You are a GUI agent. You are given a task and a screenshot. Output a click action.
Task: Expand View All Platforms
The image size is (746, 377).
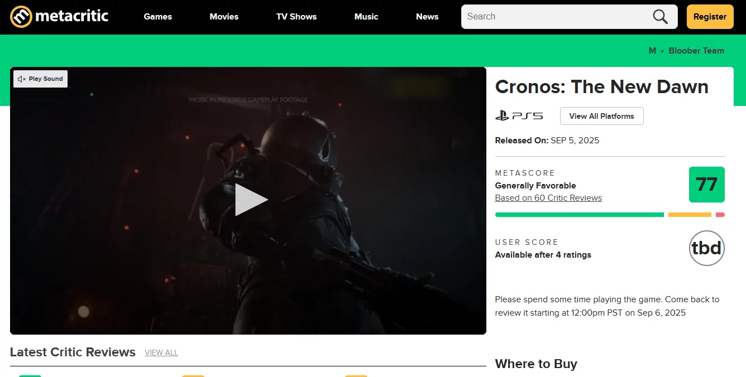point(601,116)
